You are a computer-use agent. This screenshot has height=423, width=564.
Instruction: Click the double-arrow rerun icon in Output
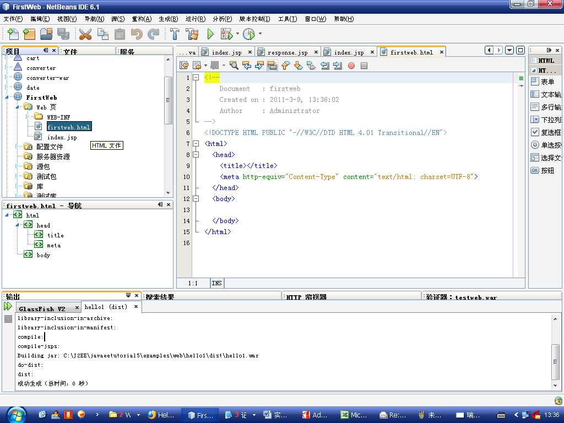[8, 306]
